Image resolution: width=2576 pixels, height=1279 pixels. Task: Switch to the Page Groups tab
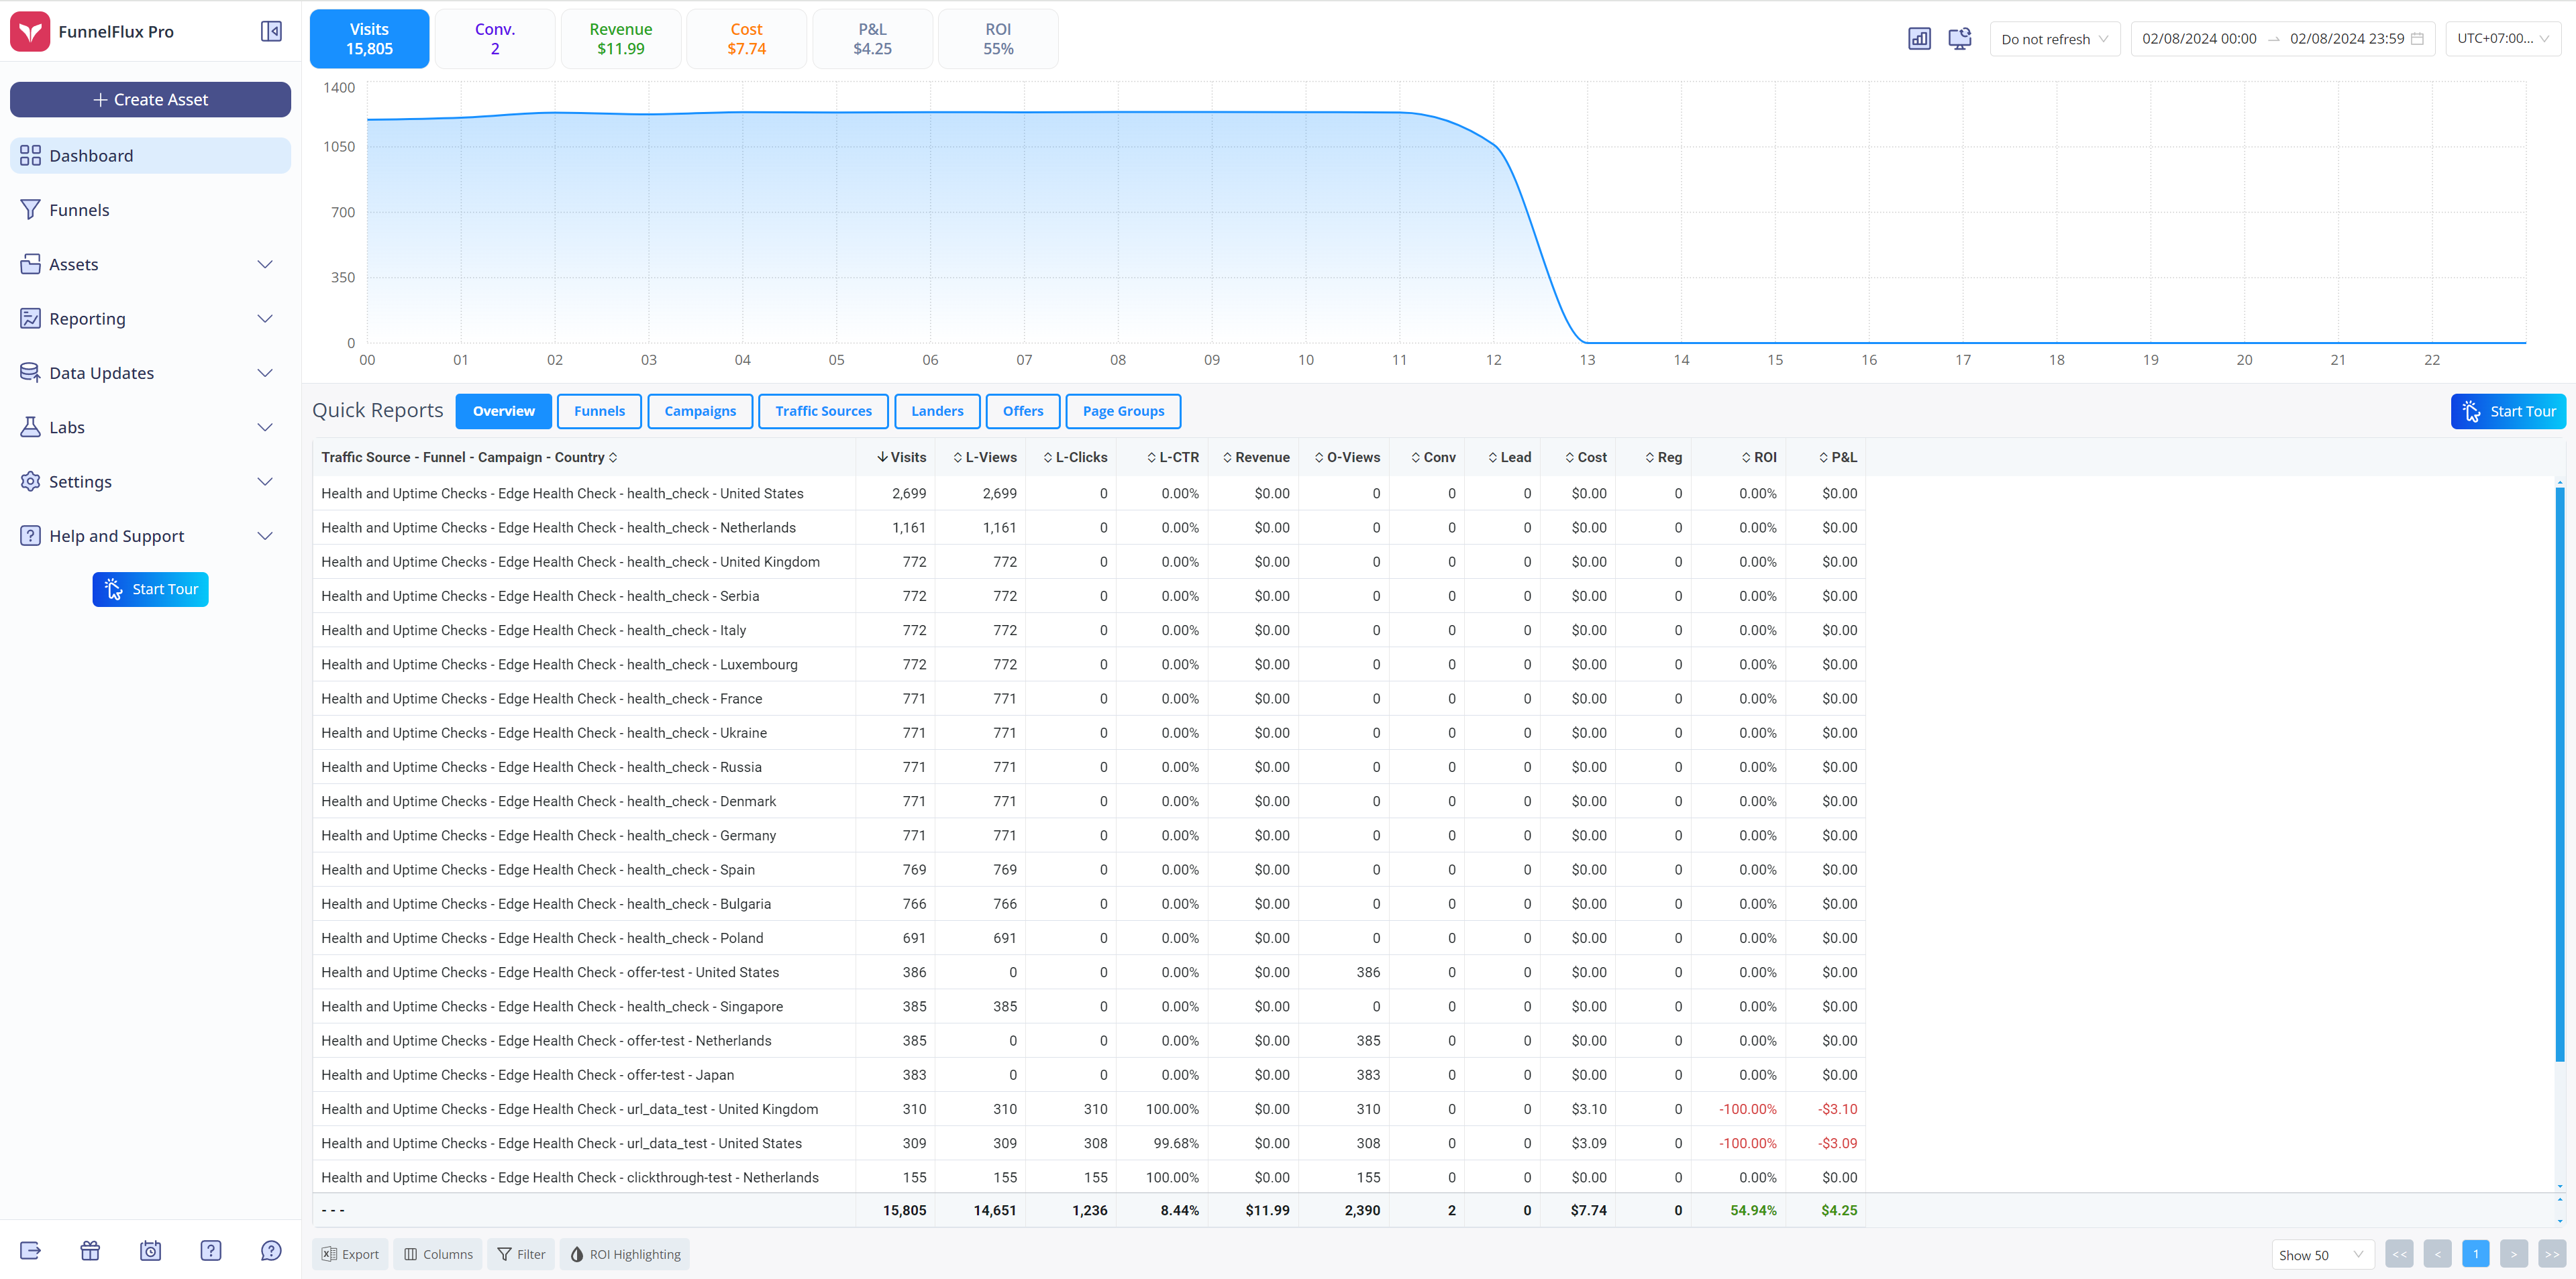[1123, 410]
